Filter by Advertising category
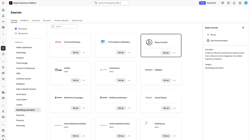Screen dimensions: 249x140 coord(21,53)
